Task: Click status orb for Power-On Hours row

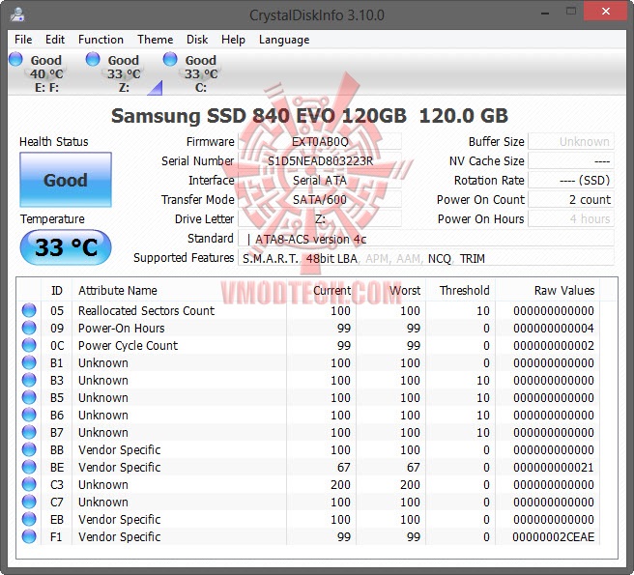Action: 29,328
